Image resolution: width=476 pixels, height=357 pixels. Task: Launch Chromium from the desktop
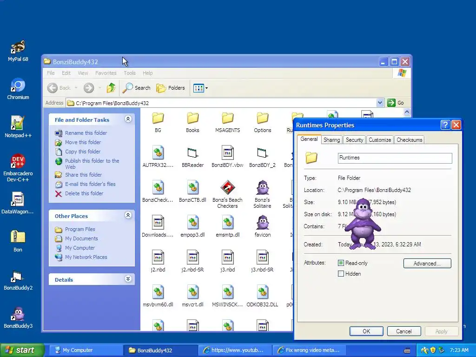coord(18,89)
